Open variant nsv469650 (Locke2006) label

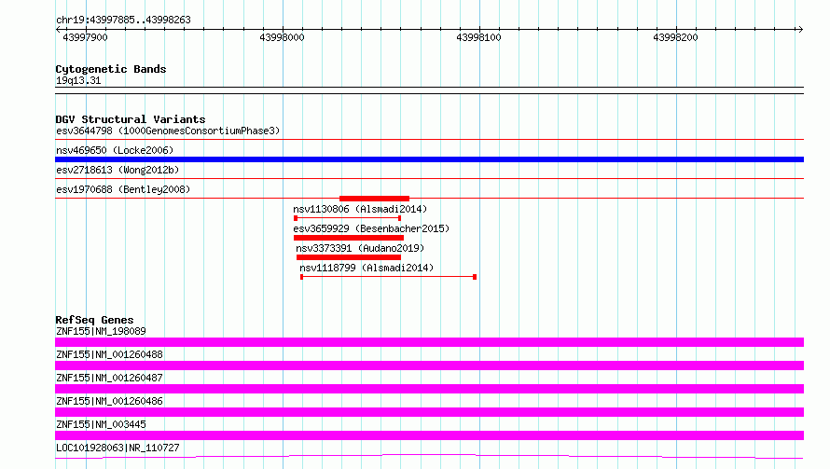[x=115, y=150]
